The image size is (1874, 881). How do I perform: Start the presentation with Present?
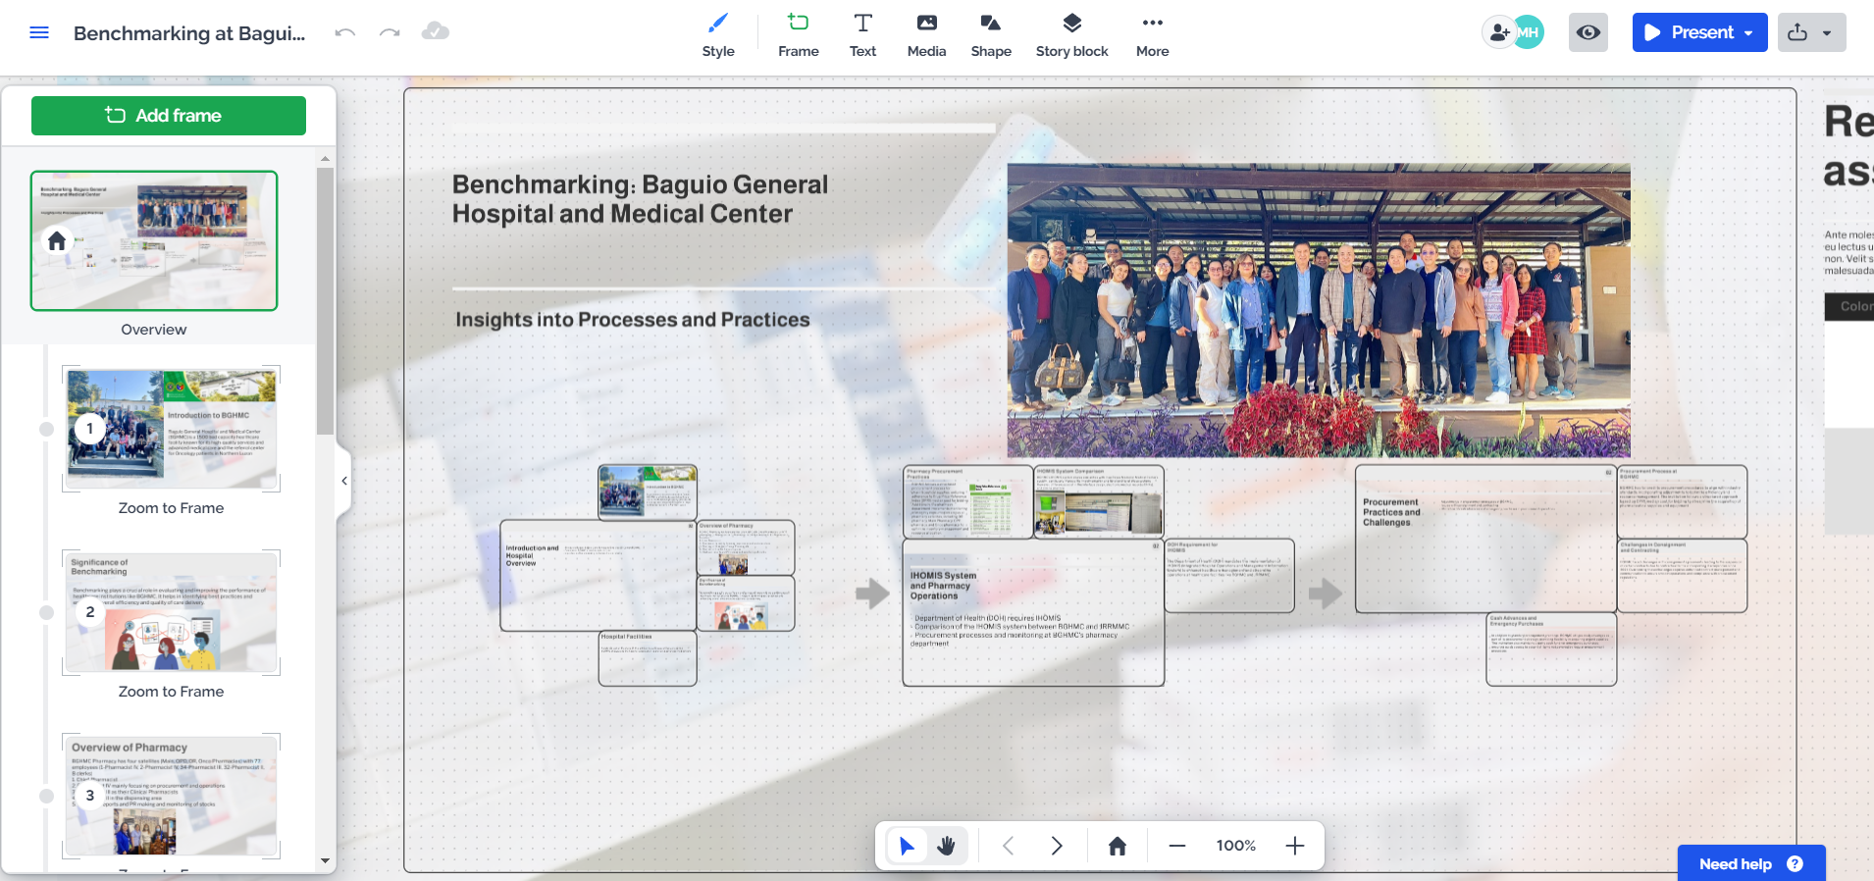tap(1690, 32)
